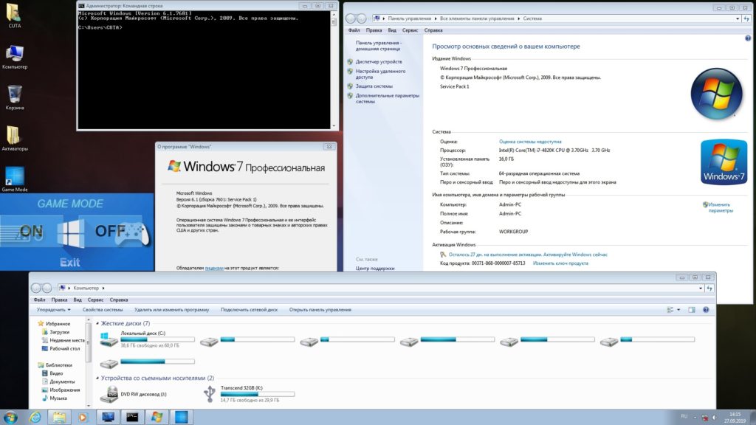Turn Game Mode OFF
This screenshot has width=756, height=425.
click(110, 231)
